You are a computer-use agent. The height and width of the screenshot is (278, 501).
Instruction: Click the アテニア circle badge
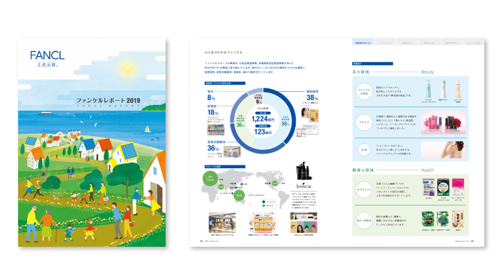click(x=364, y=122)
